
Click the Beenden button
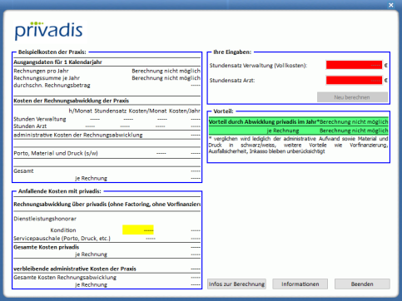point(362,284)
